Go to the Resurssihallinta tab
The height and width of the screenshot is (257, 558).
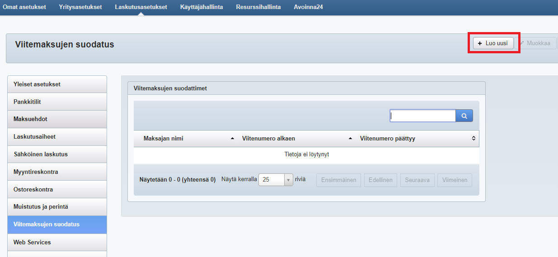[x=258, y=7]
